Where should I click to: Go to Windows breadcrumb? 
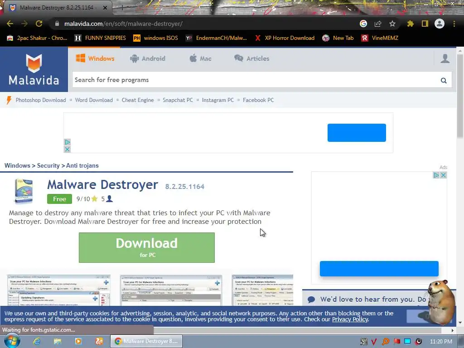coord(17,166)
